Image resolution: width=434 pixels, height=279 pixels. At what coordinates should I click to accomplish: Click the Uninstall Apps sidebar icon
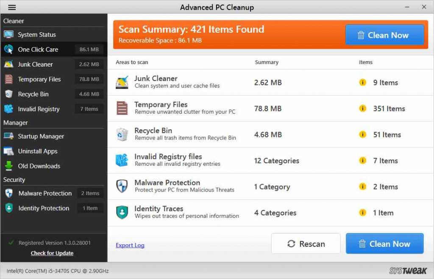click(8, 151)
